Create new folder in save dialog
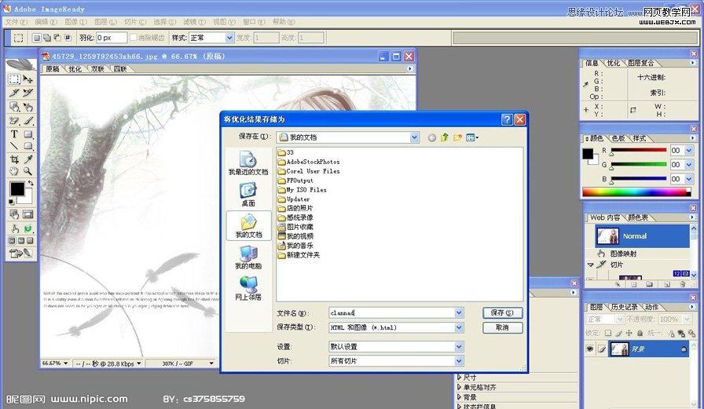The height and width of the screenshot is (409, 704). [457, 137]
